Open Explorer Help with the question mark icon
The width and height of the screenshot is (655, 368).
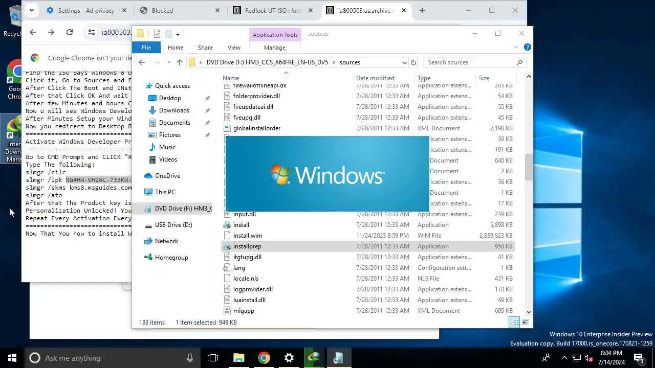(527, 48)
